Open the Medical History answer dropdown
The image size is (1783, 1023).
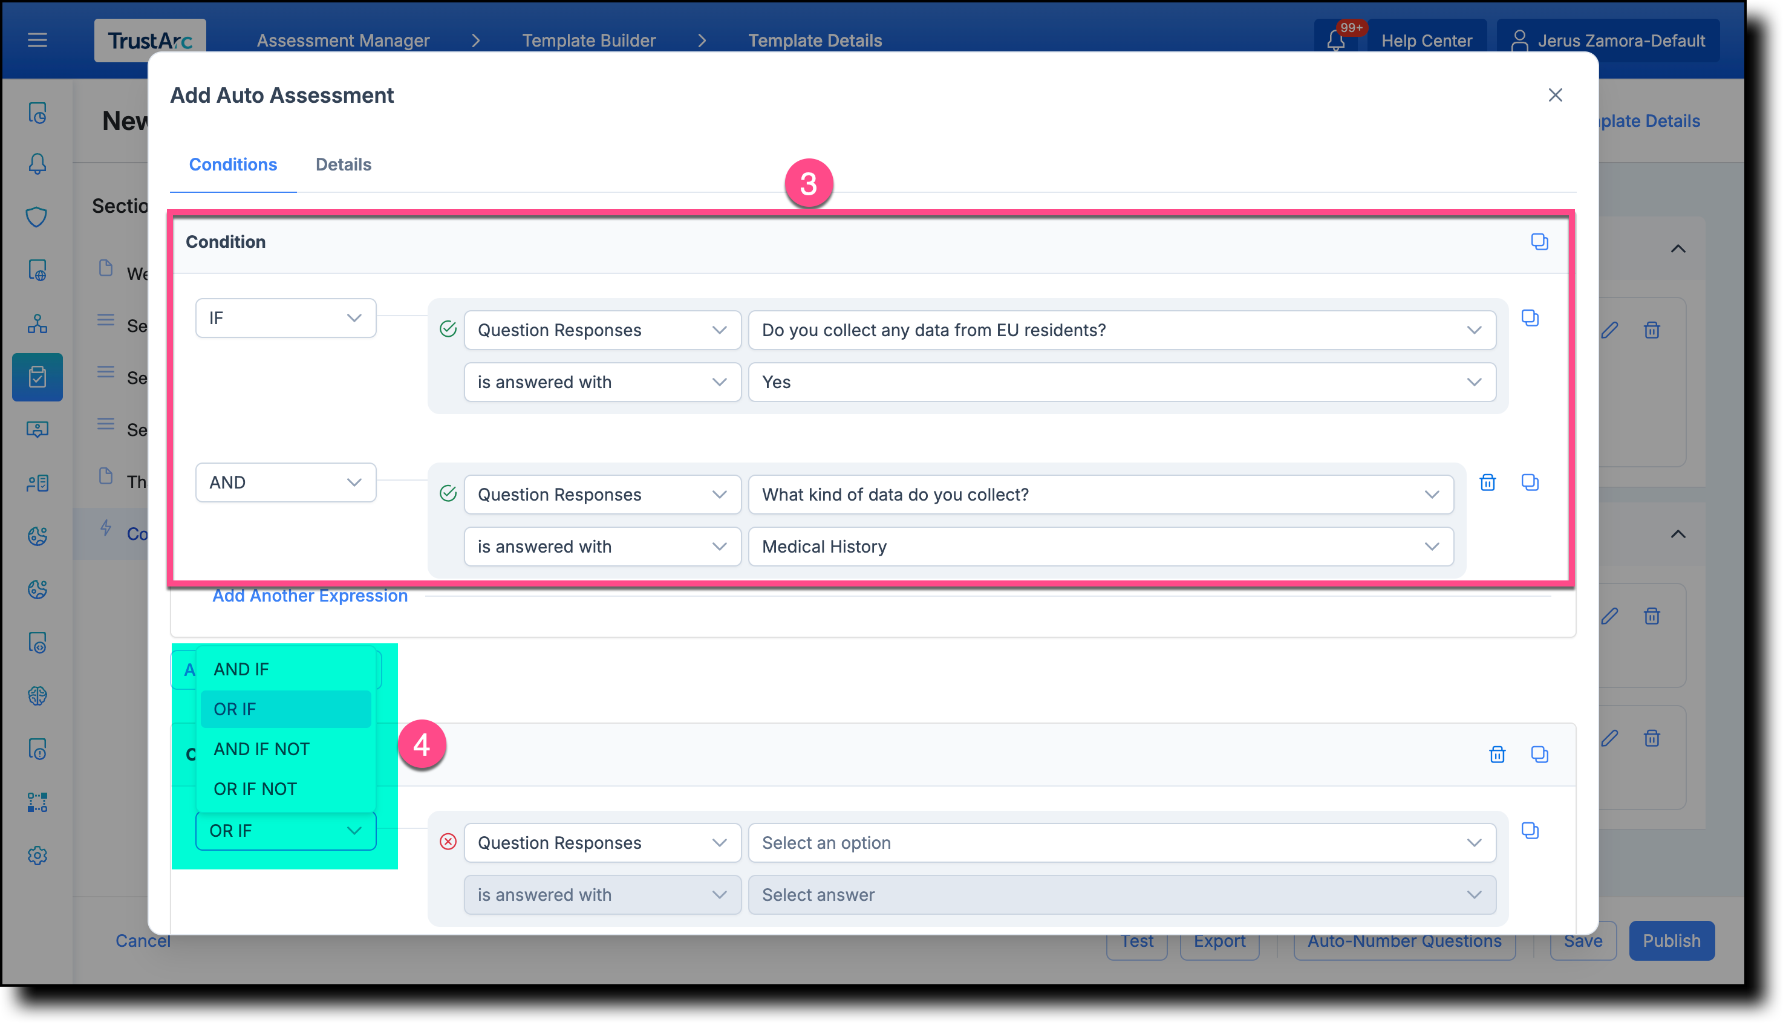tap(1101, 547)
